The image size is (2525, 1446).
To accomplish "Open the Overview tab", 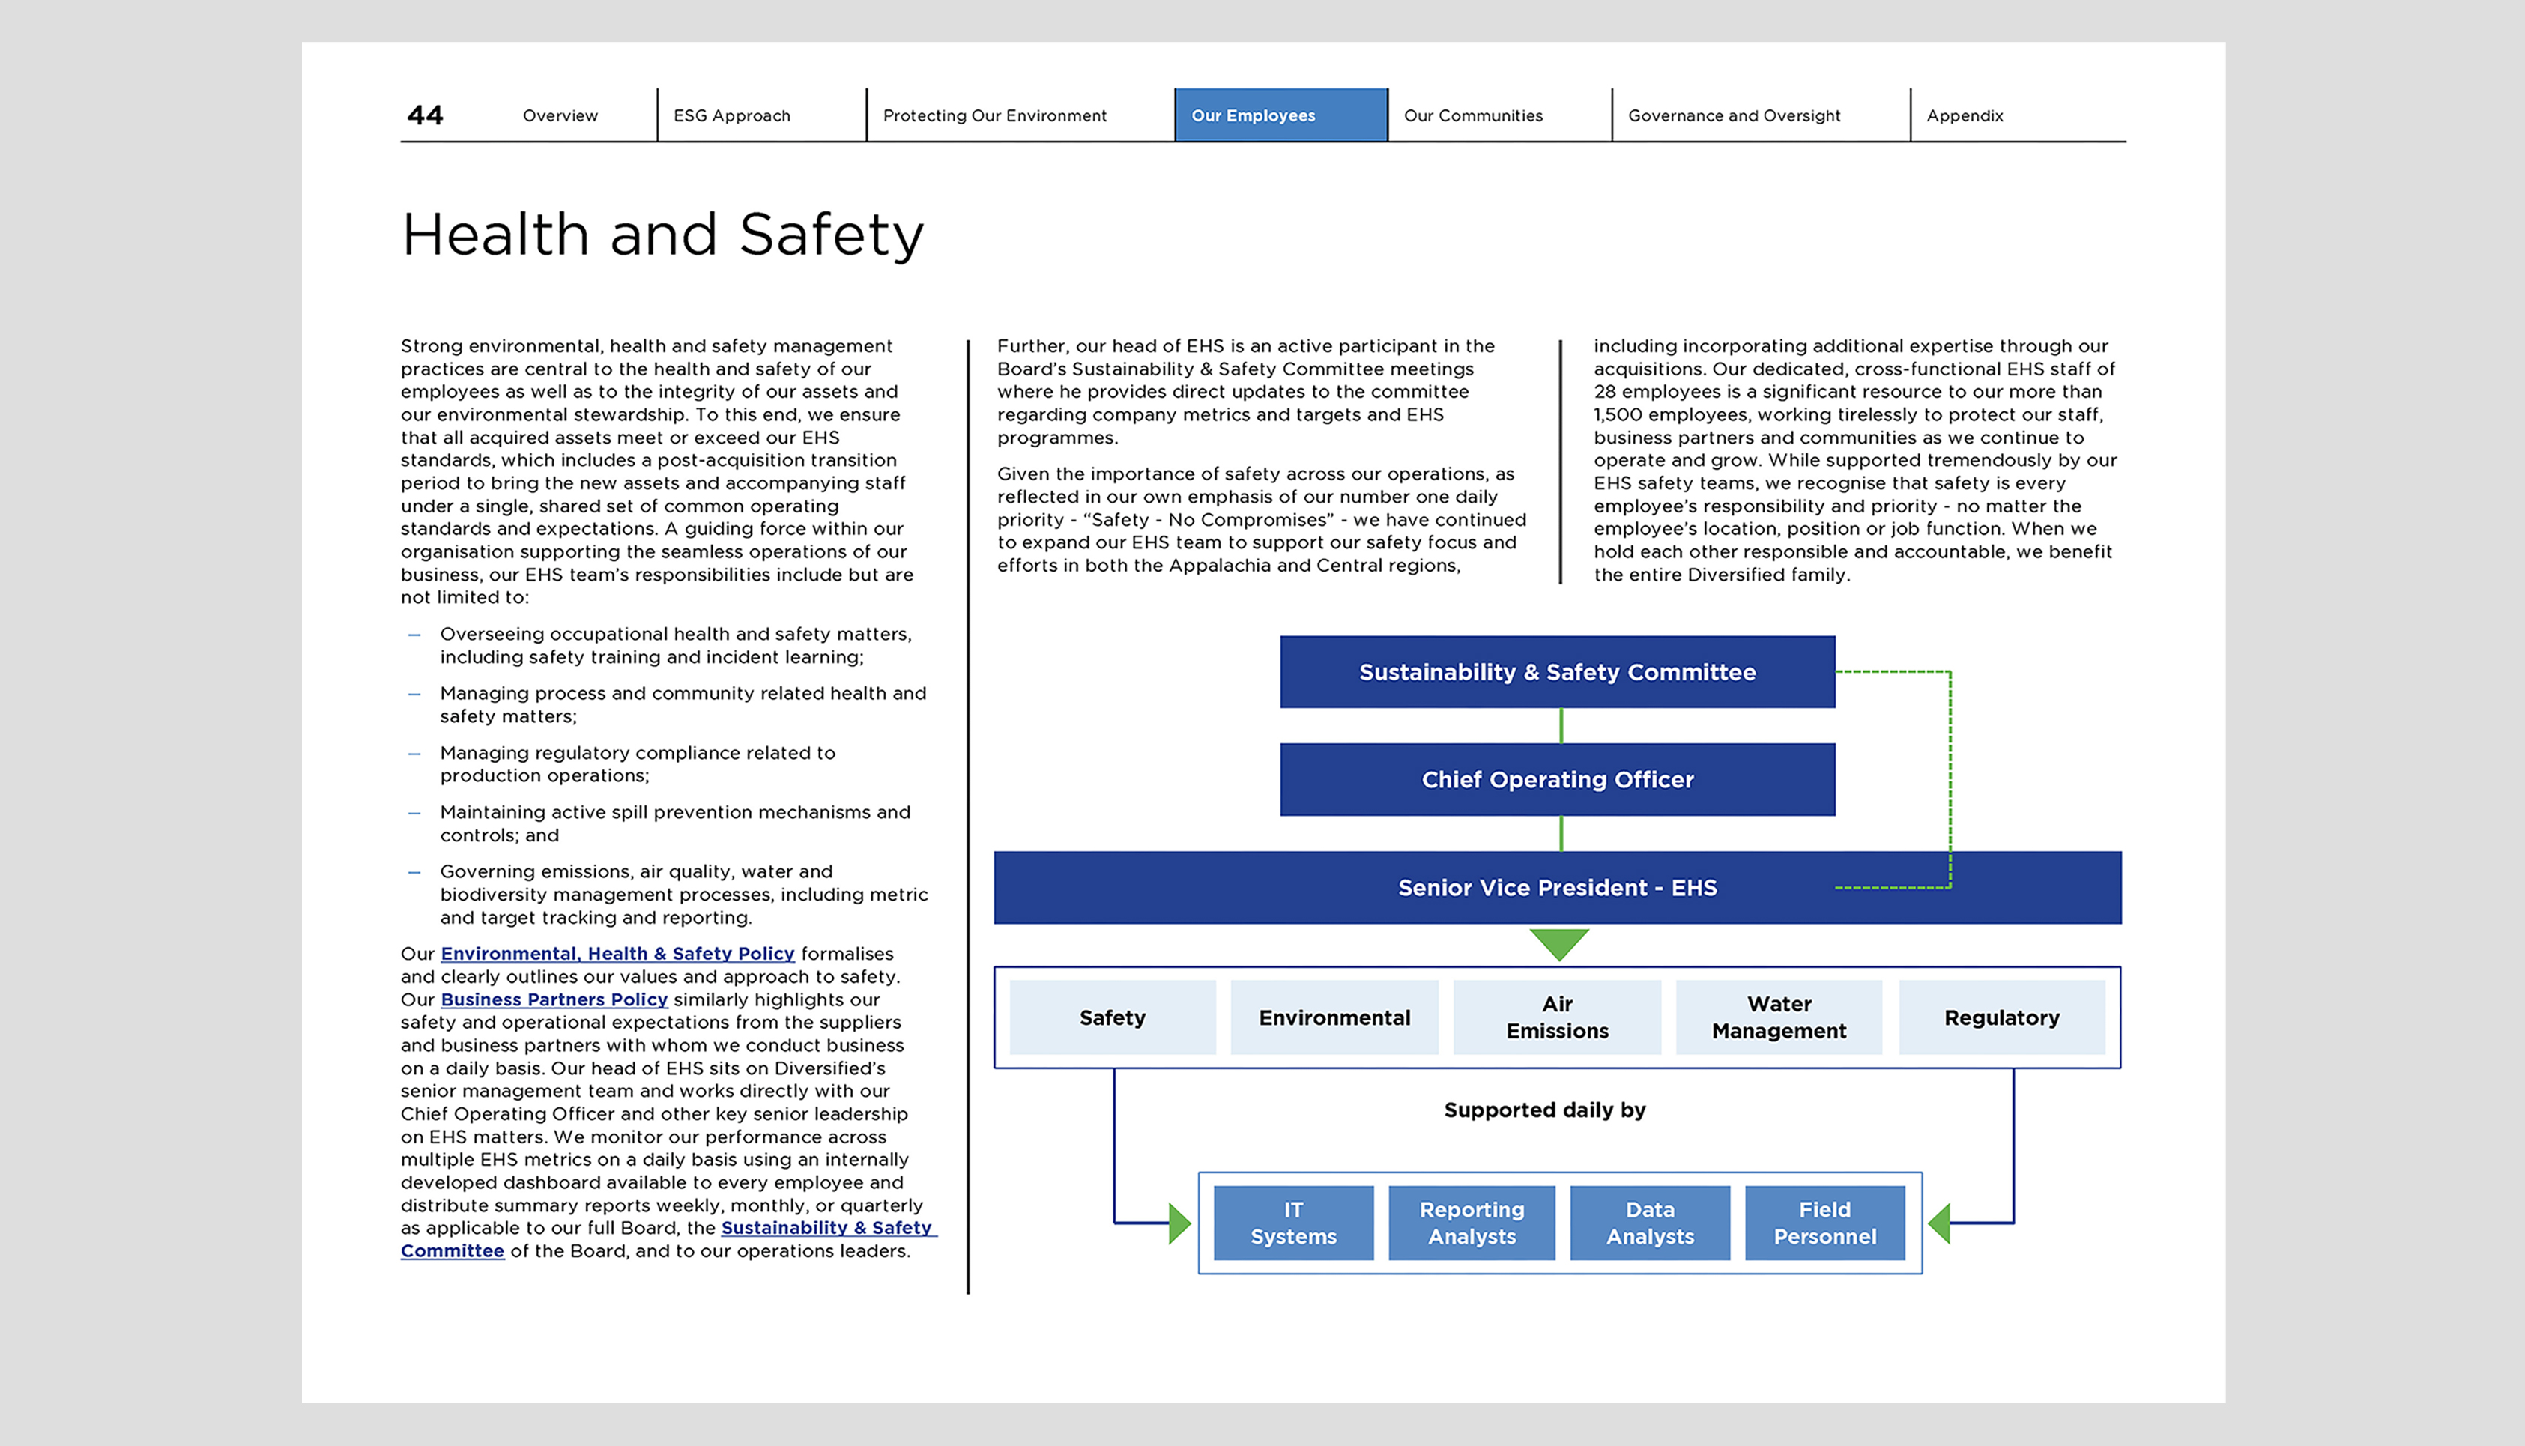I will (560, 115).
